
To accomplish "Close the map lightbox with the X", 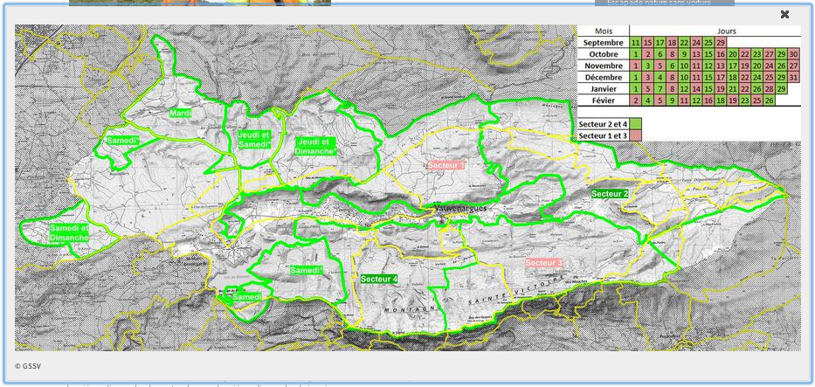I will [x=784, y=15].
